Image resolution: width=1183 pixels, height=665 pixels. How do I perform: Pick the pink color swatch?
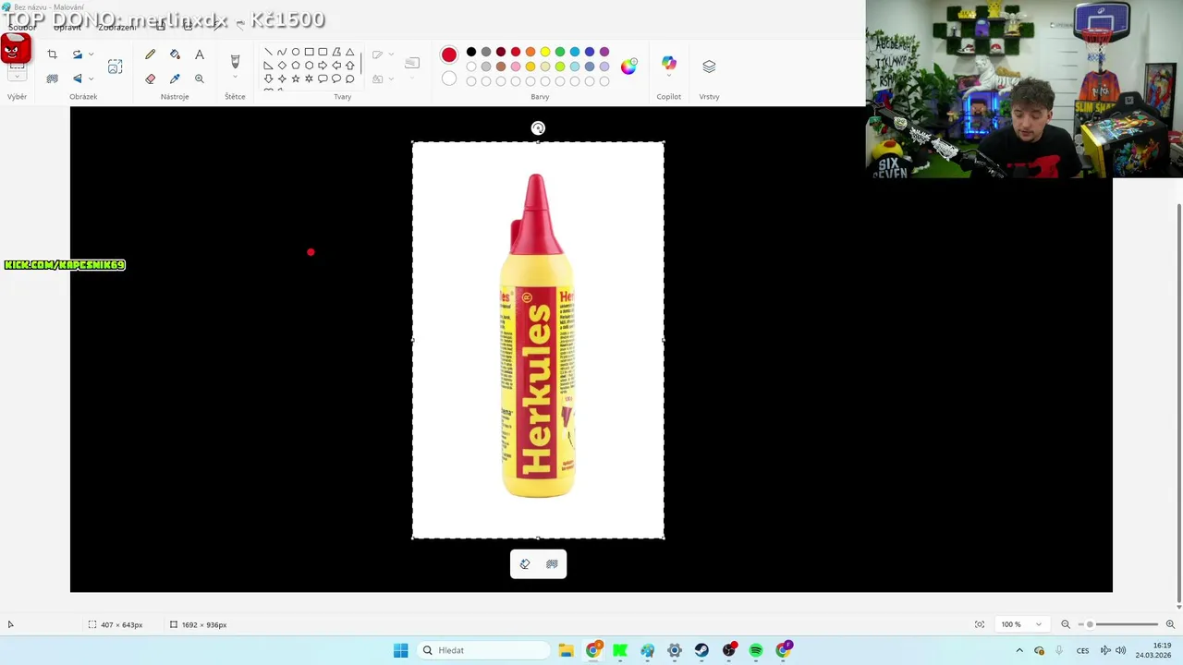click(516, 66)
